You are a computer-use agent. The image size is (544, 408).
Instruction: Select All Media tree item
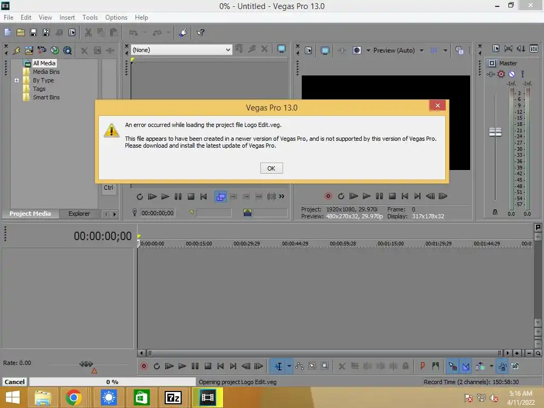coord(44,63)
